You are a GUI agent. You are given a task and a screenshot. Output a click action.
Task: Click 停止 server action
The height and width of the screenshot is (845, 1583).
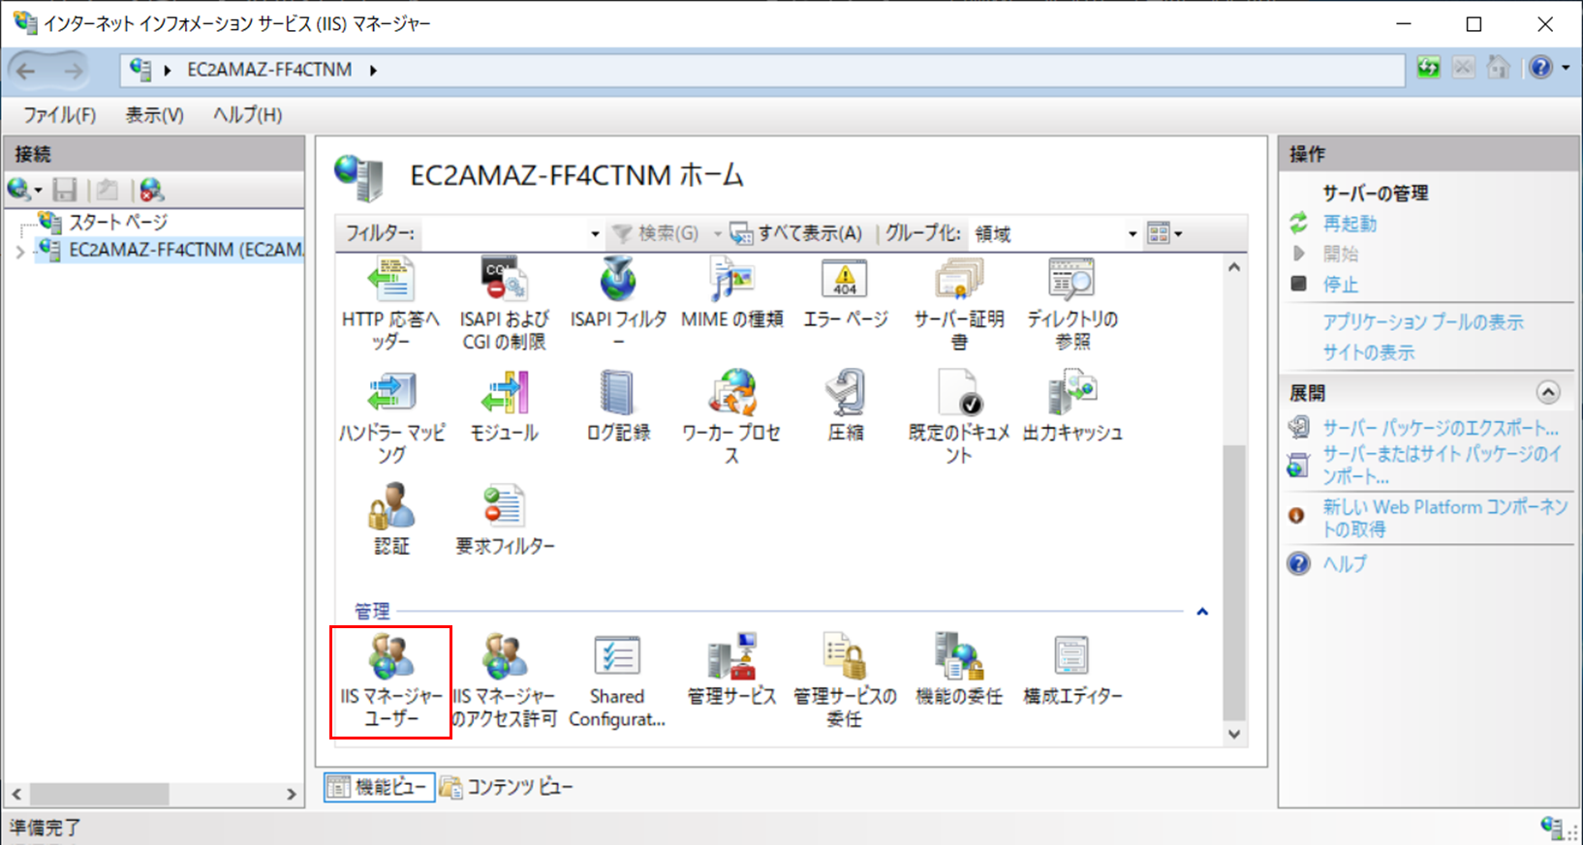[1341, 285]
